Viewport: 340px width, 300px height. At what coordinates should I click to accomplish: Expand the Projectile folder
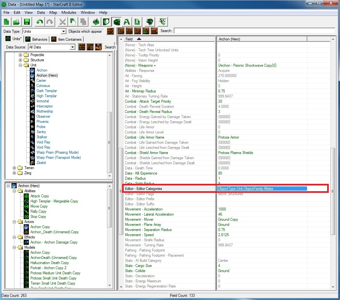(x=21, y=55)
